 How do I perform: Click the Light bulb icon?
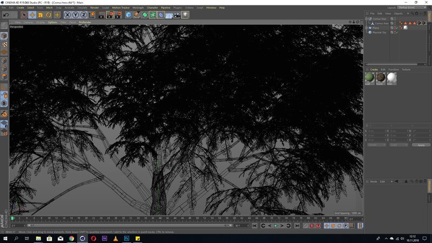(185, 15)
